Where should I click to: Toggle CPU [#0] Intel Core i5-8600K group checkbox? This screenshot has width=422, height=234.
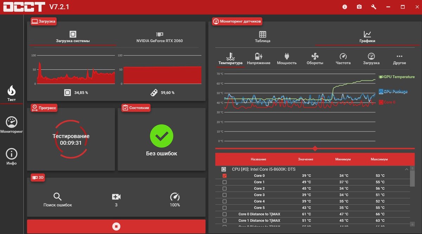224,169
